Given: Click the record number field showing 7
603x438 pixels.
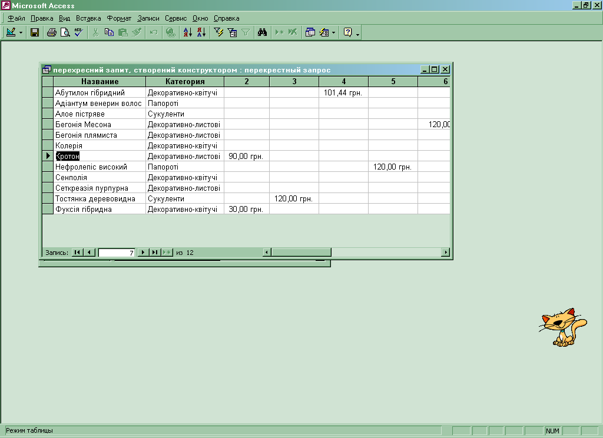Looking at the screenshot, I should click(x=117, y=253).
